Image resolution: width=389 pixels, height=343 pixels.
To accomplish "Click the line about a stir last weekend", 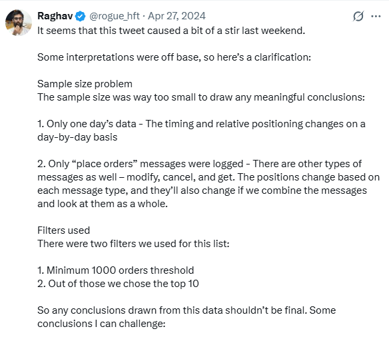I will [x=171, y=31].
